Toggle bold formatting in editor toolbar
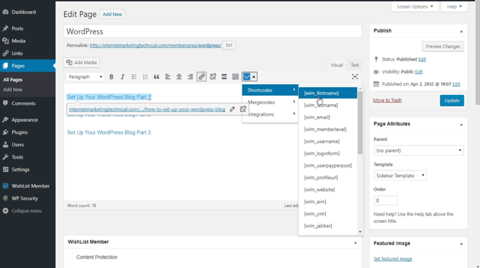The image size is (480, 268). pyautogui.click(x=112, y=77)
